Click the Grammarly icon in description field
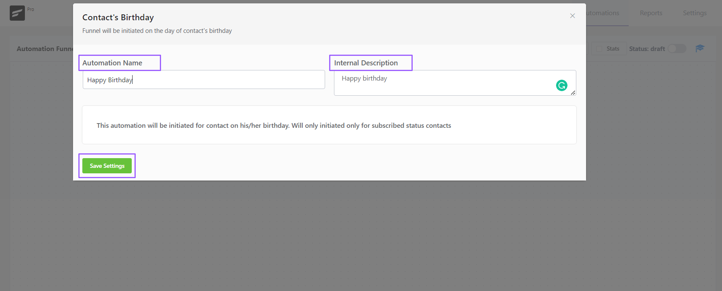The width and height of the screenshot is (722, 291). click(x=562, y=86)
